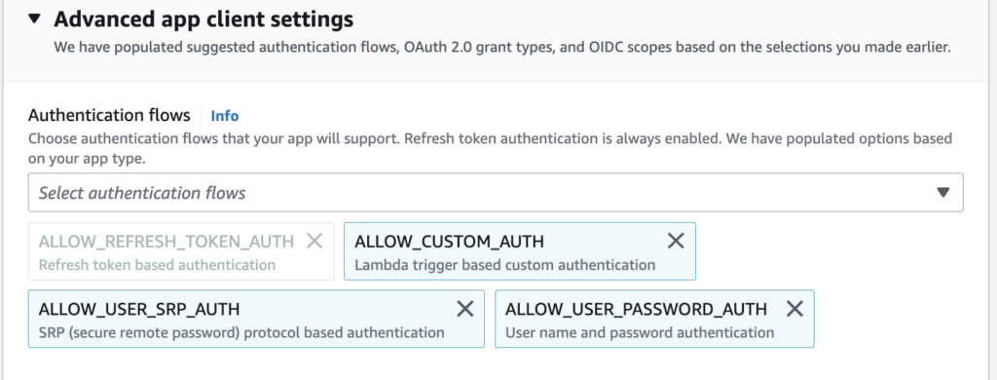This screenshot has width=997, height=380.
Task: Open the Info link next to Authentication flows
Action: tap(225, 116)
